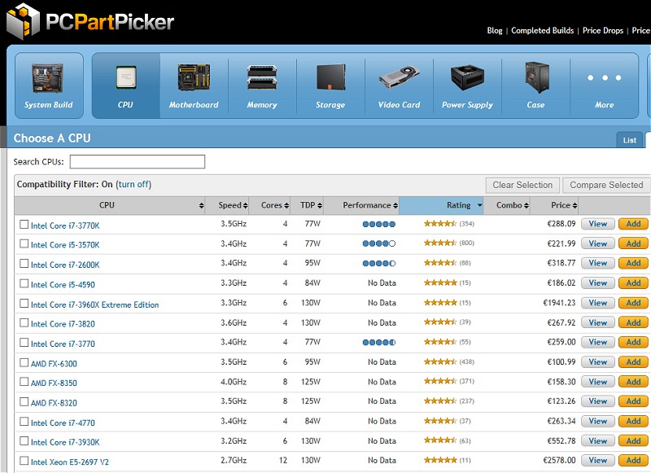Add the AMD FX-8320

click(x=633, y=401)
